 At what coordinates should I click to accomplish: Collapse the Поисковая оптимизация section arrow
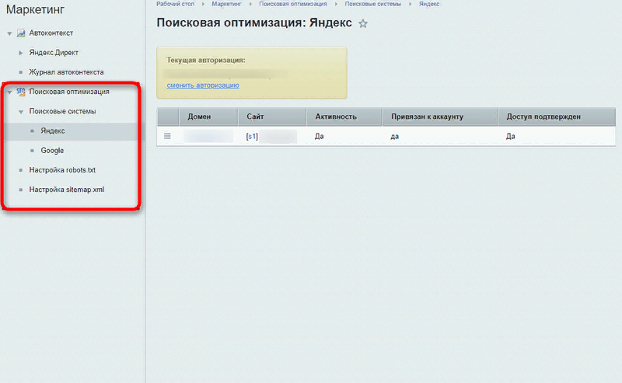9,92
